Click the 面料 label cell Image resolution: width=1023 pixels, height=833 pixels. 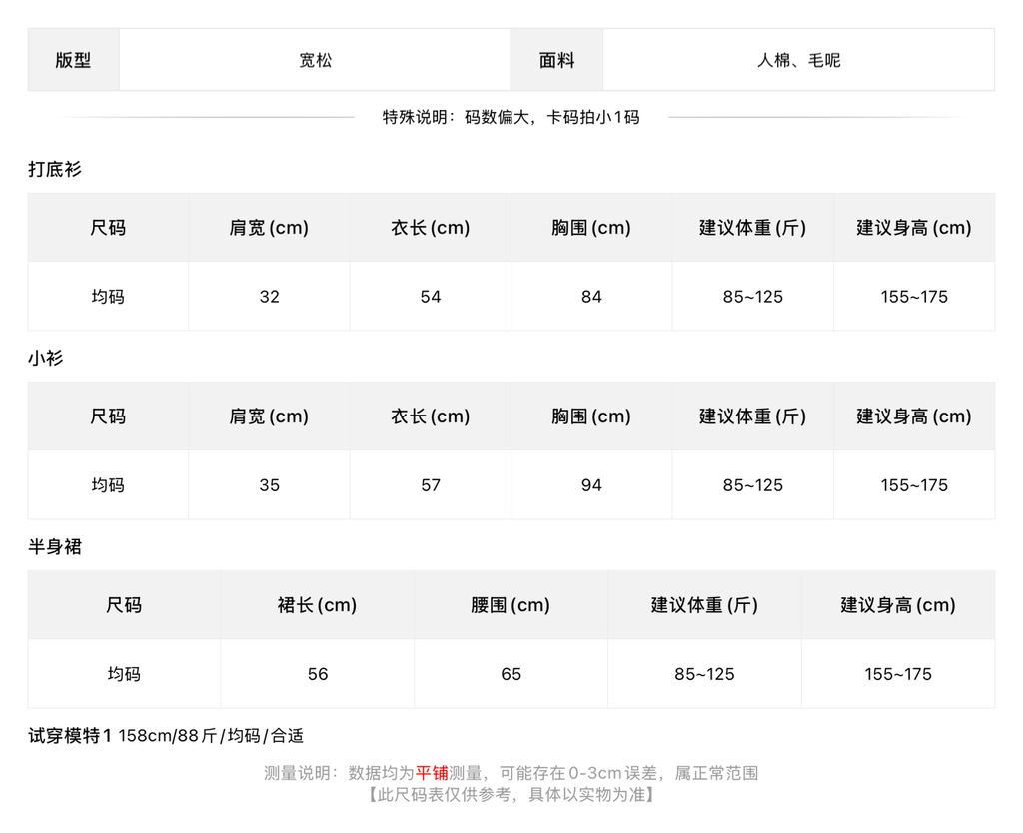[x=556, y=60]
